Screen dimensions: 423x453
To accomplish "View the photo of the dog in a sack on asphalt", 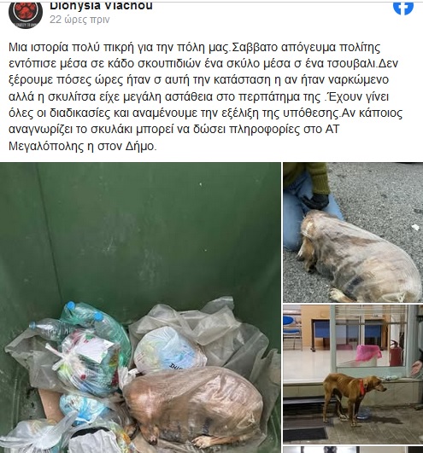I will tap(353, 233).
